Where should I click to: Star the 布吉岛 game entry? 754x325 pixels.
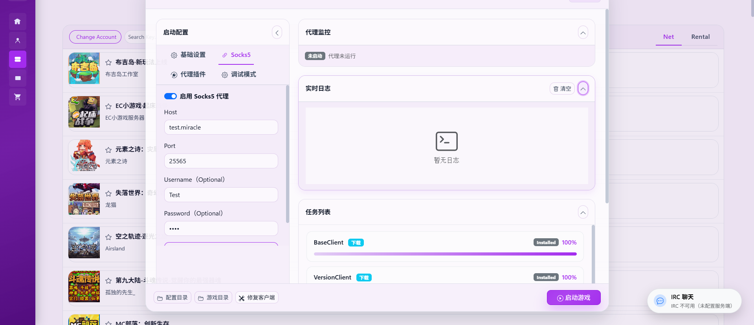pyautogui.click(x=108, y=62)
